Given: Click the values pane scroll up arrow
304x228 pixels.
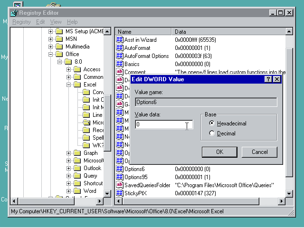Looking at the screenshot, I should tap(289, 31).
